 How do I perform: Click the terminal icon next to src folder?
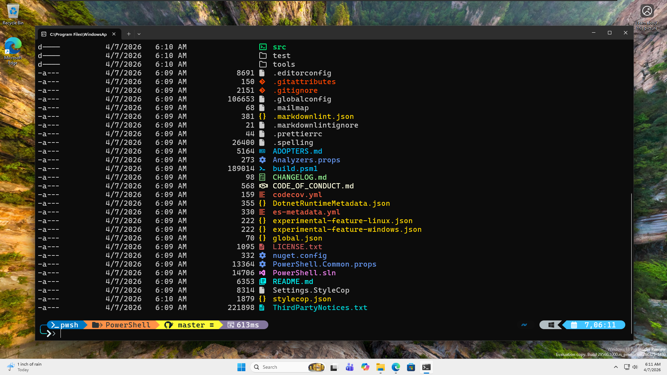coord(263,47)
